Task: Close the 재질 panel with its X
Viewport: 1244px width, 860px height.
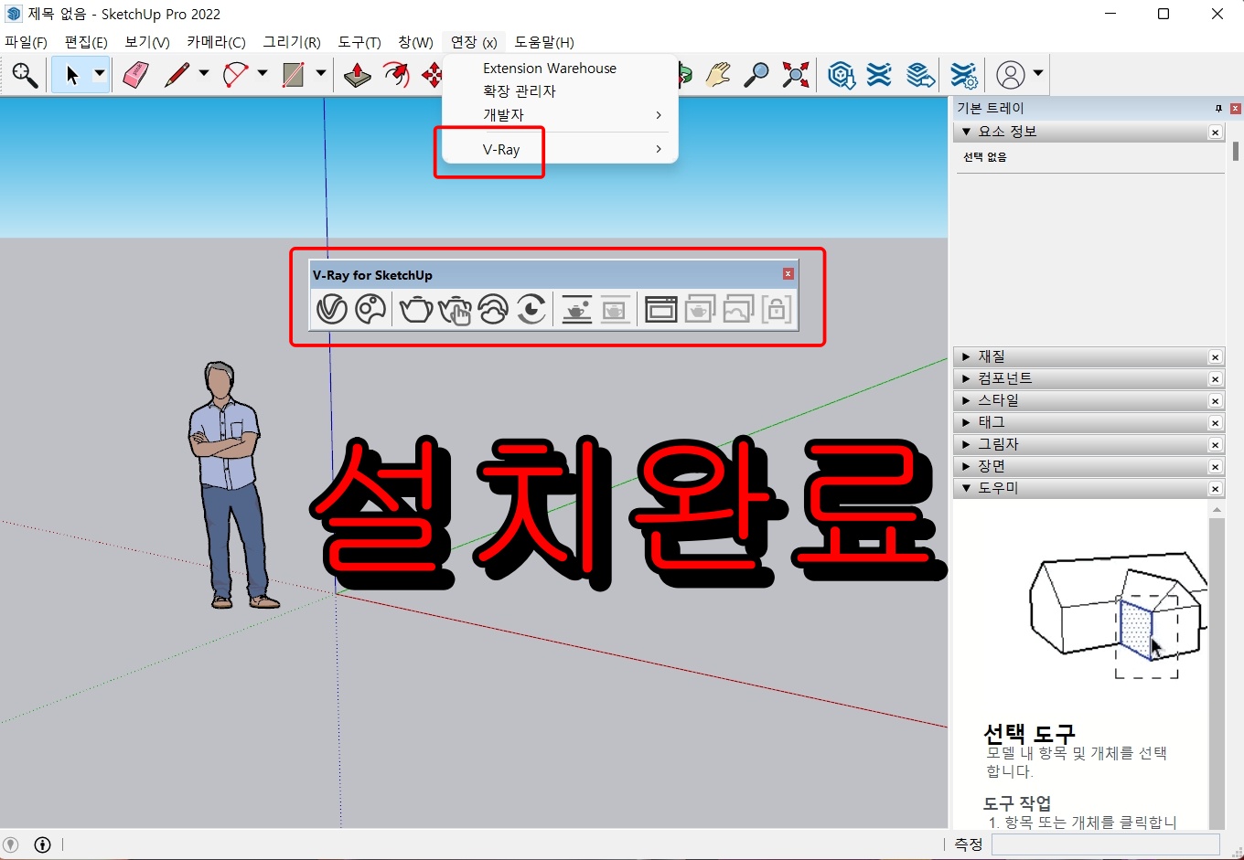Action: click(1215, 357)
